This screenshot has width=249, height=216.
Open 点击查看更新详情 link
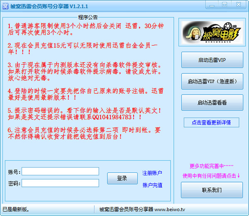click(x=211, y=122)
